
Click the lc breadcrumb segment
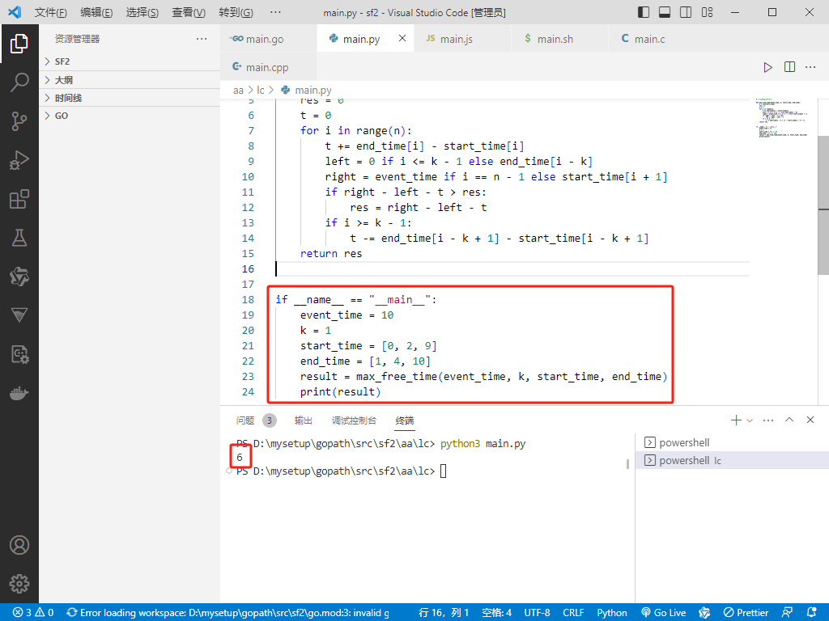[x=261, y=91]
